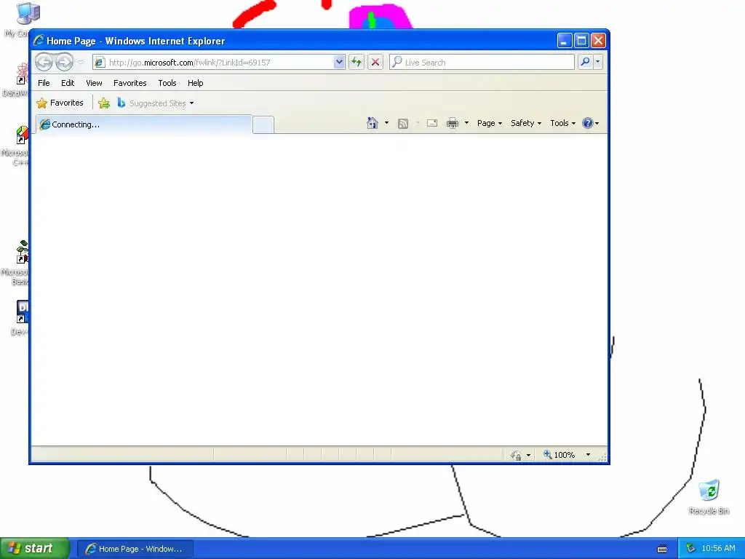The width and height of the screenshot is (745, 559).
Task: Click the Favorites star button
Action: 60,103
